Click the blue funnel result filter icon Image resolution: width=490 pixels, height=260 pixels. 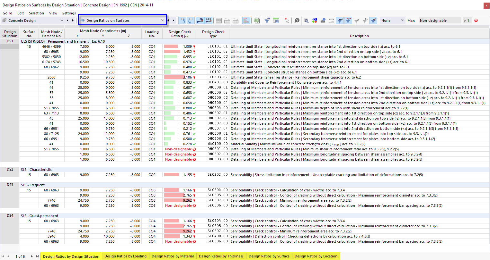point(267,21)
